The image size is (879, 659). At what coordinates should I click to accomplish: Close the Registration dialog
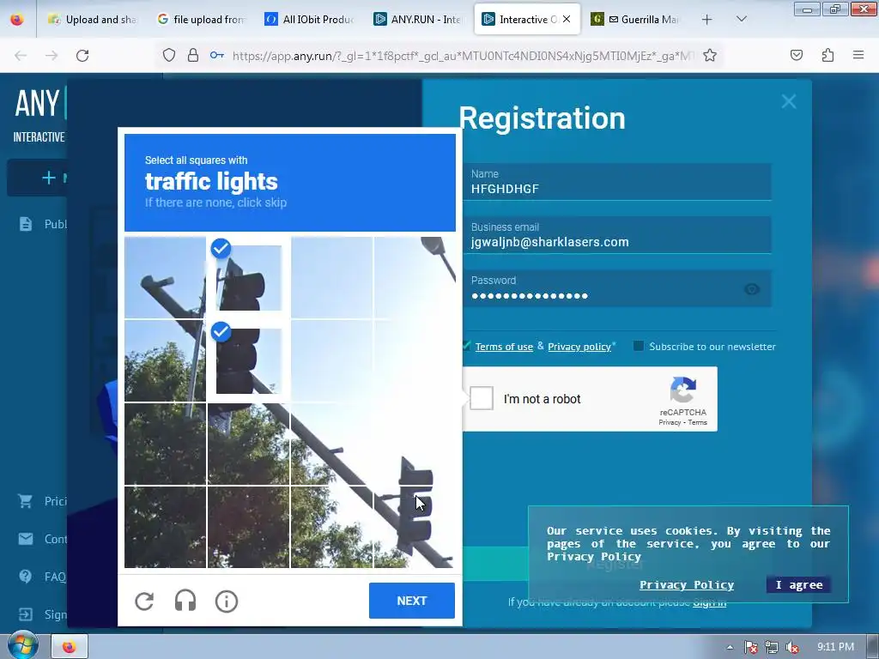789,101
